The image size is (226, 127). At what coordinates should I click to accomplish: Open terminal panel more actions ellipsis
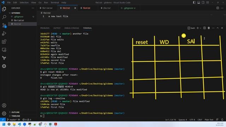213,28
